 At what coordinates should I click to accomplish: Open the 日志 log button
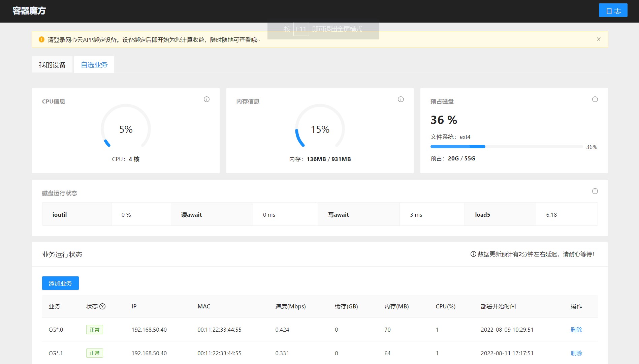[x=613, y=10]
